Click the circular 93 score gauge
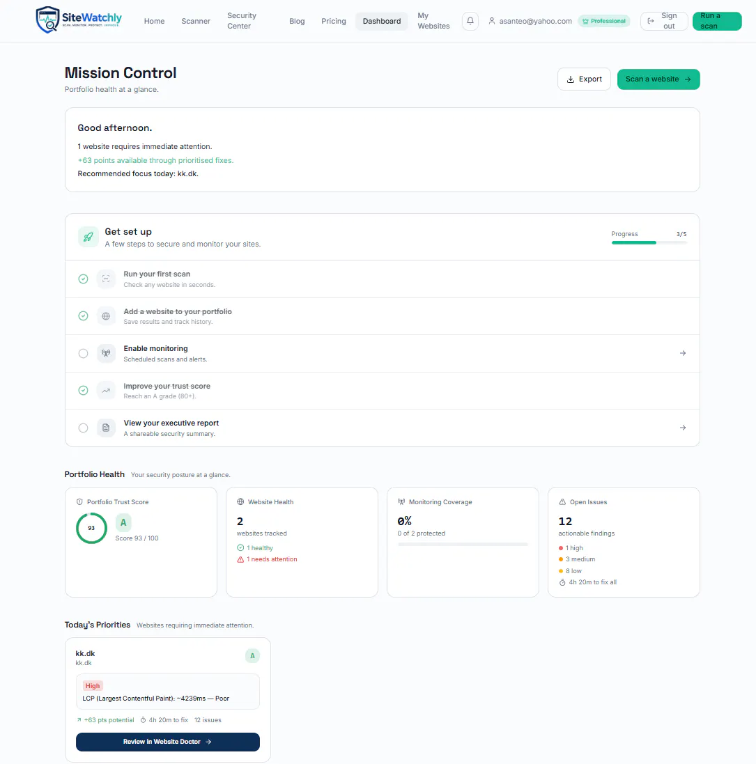 click(x=92, y=528)
